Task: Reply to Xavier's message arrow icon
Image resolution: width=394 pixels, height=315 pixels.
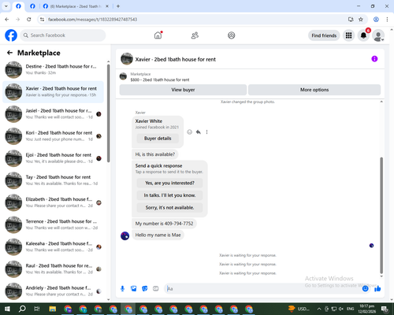Action: pos(199,132)
